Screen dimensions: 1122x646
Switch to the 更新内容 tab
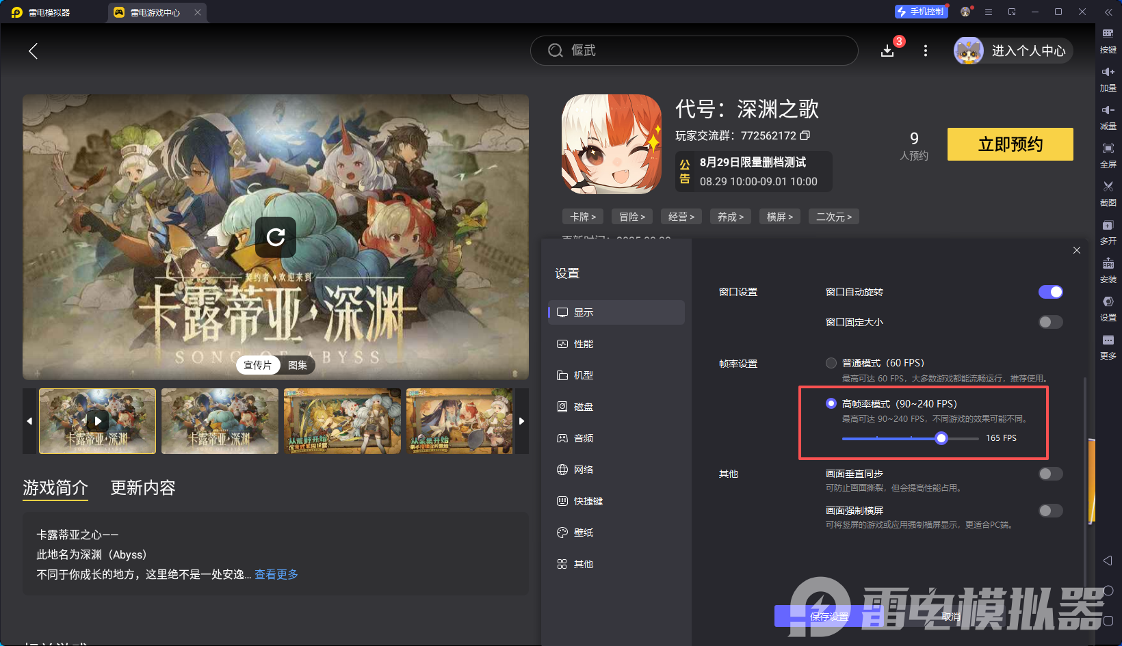[x=143, y=487]
